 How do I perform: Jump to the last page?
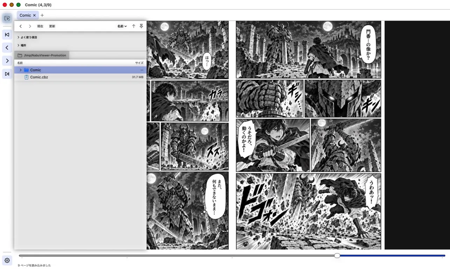point(7,74)
